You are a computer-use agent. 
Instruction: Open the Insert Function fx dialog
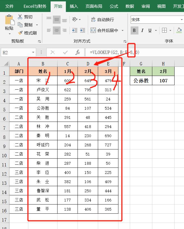point(78,52)
